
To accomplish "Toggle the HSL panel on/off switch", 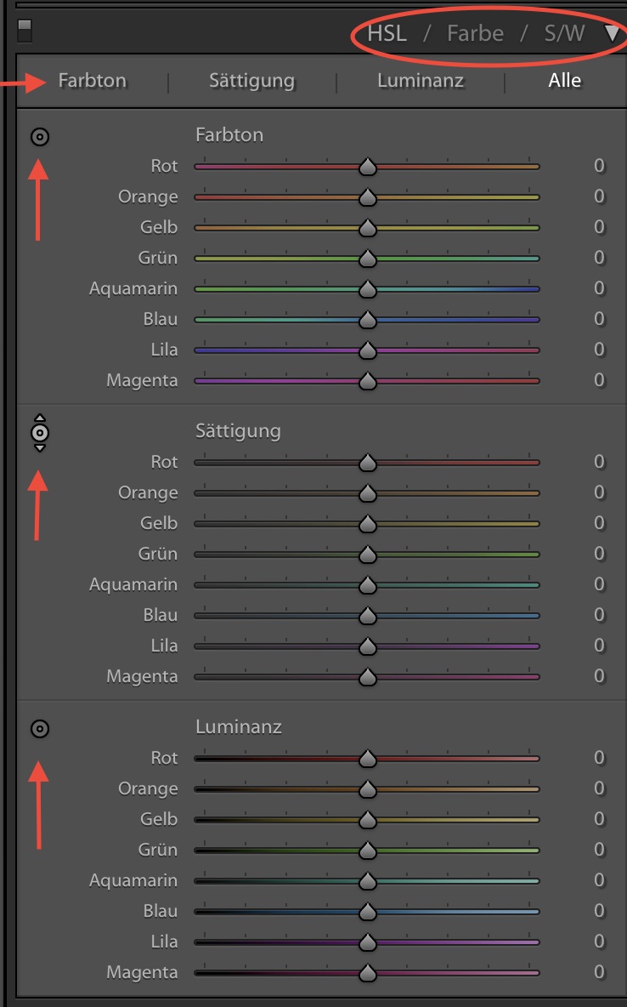I will pos(25,31).
